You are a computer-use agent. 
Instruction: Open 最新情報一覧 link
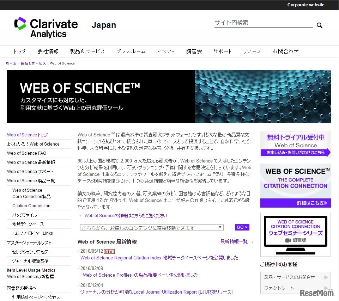coord(234,241)
